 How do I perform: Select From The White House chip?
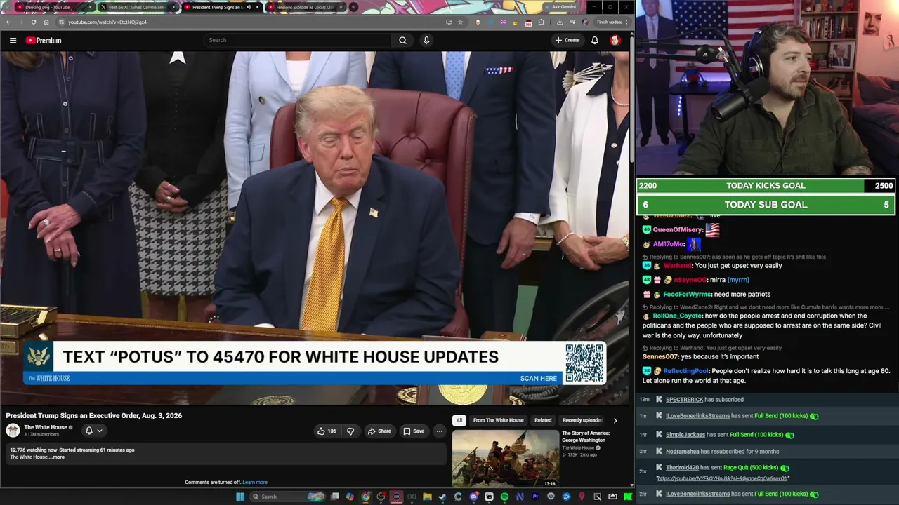(x=498, y=420)
